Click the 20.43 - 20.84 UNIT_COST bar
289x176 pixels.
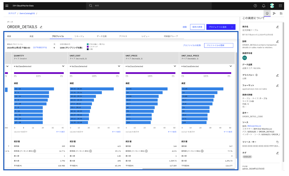pos(92,89)
